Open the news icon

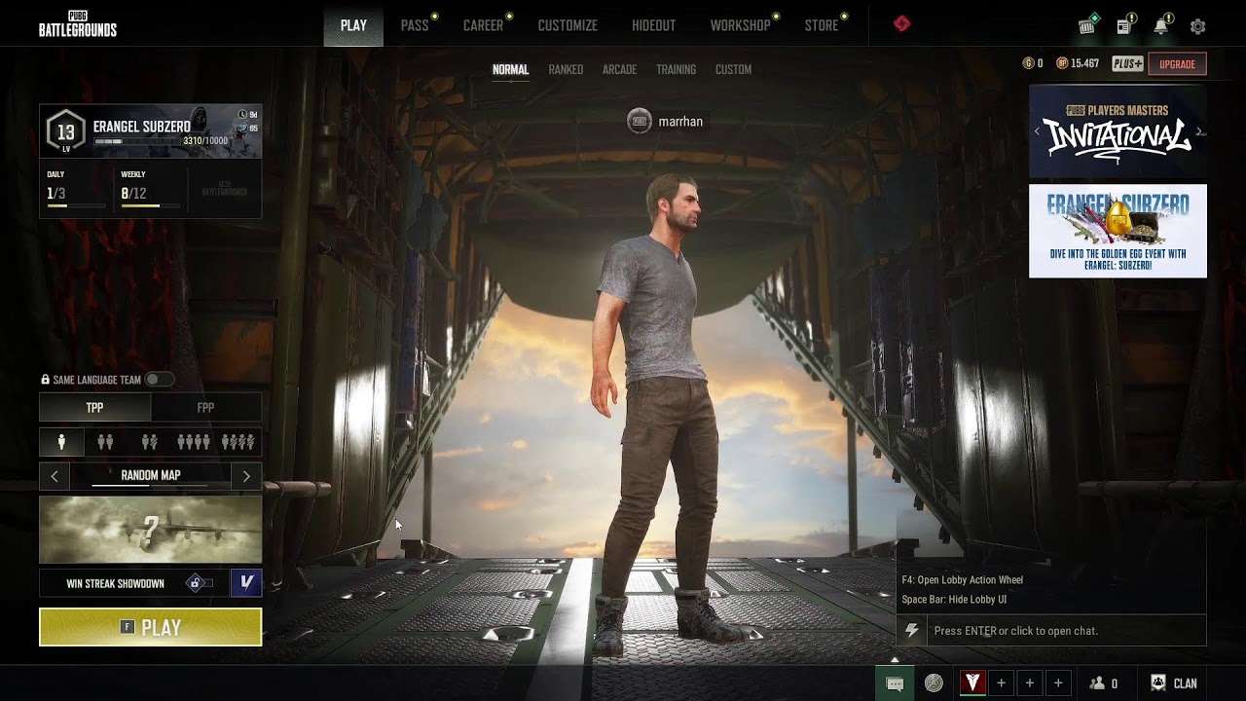click(1124, 25)
